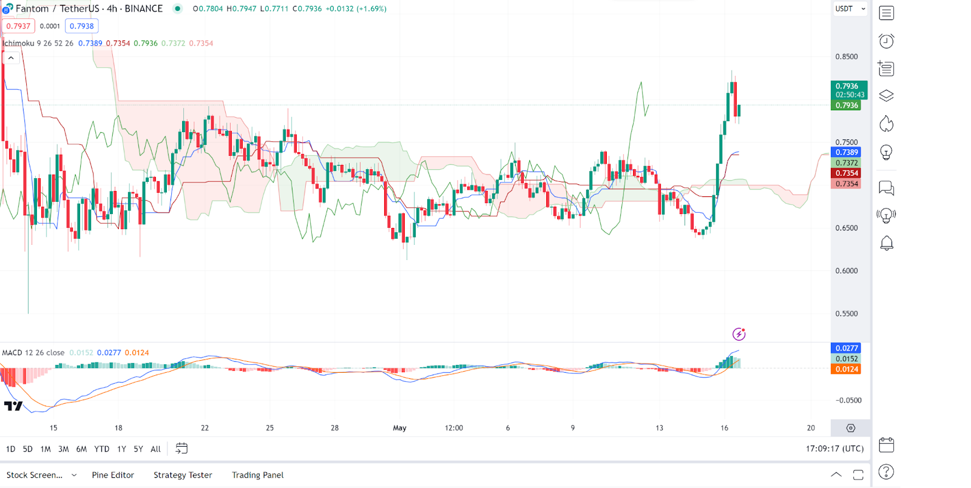Click the Fantom symbol logo icon
The height and width of the screenshot is (488, 971).
coord(7,9)
